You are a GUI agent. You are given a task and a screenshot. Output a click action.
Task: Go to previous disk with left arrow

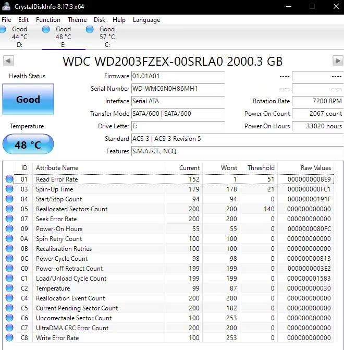8,61
